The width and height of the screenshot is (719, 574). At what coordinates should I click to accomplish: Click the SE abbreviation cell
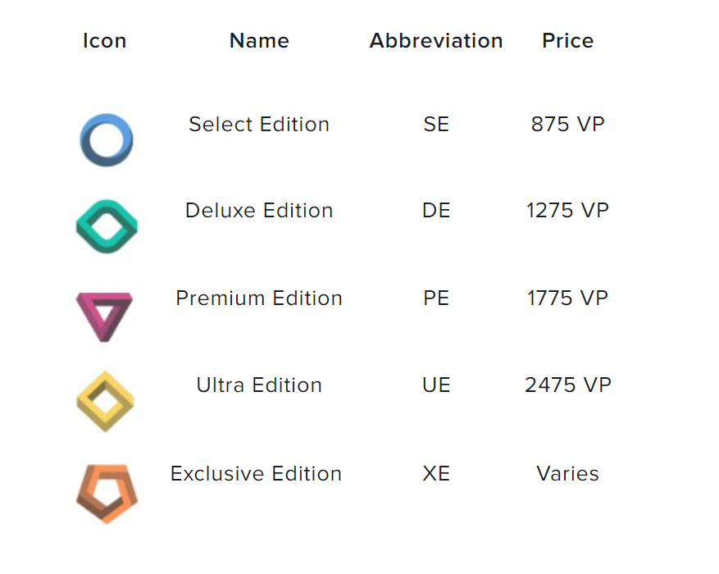pos(436,125)
